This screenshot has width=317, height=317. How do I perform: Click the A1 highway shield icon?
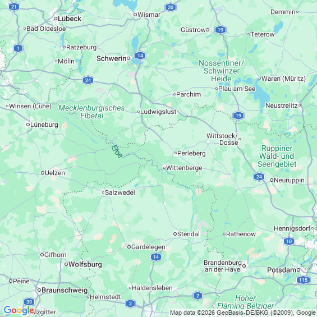click(x=18, y=48)
